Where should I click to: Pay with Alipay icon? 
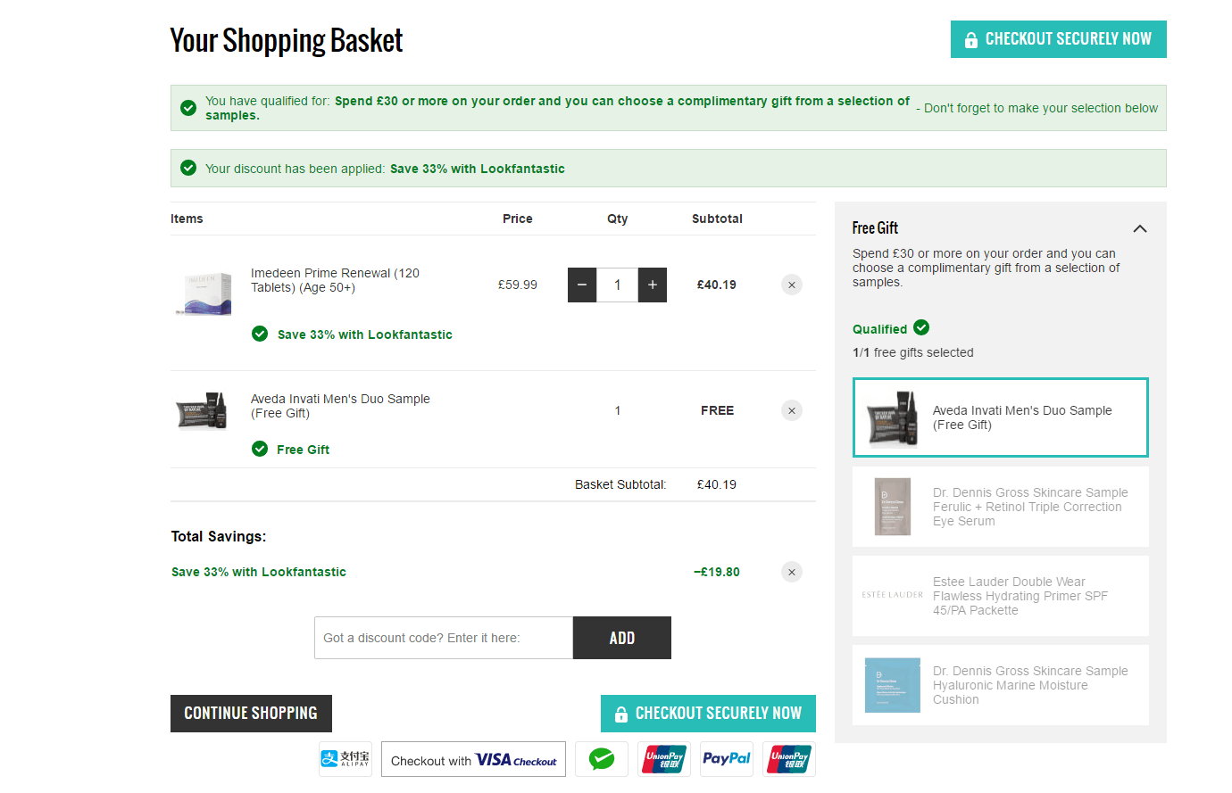click(345, 759)
